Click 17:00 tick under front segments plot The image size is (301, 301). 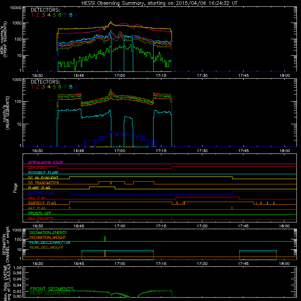pyautogui.click(x=120, y=76)
